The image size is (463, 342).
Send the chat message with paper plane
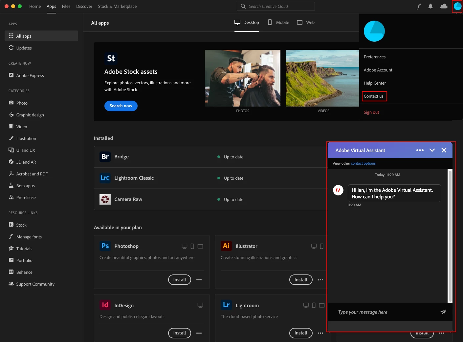point(443,312)
